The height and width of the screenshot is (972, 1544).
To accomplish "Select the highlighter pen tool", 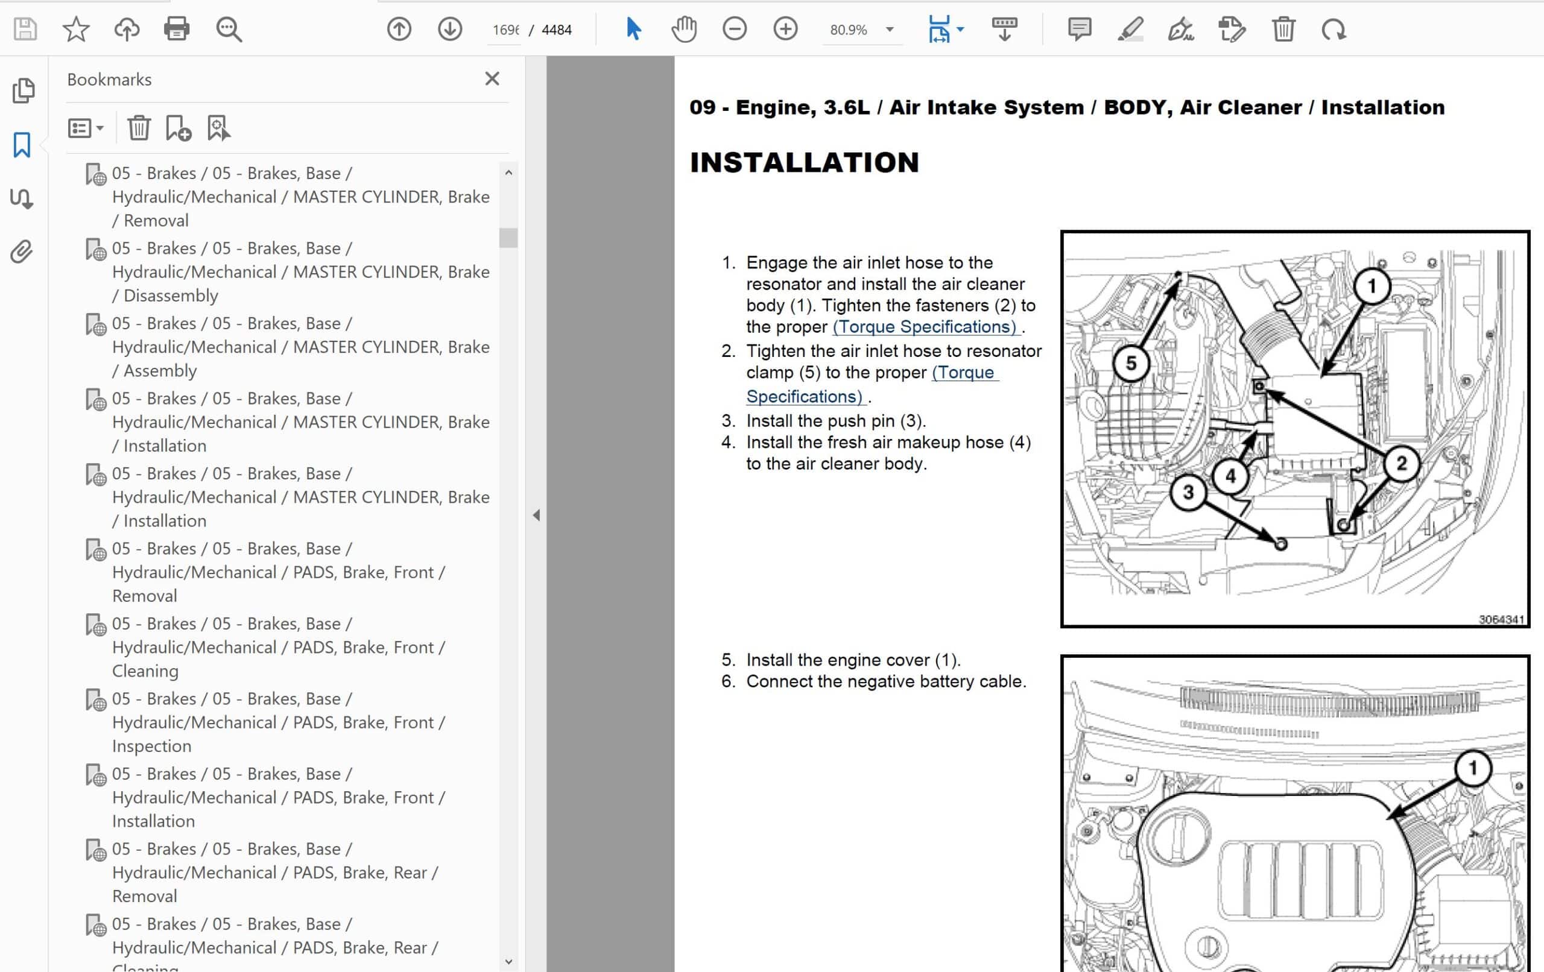I will 1130,30.
